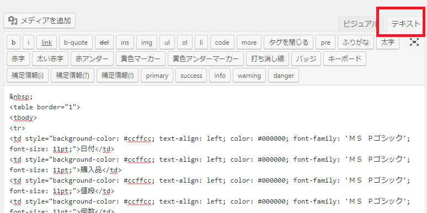This screenshot has height=213, width=427.
Task: Insert ordered list with ol button
Action: (x=185, y=42)
